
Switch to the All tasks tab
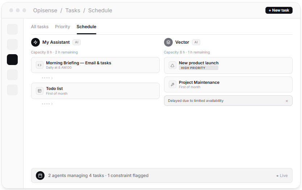39,27
